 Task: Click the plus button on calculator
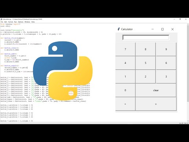(x=125, y=104)
